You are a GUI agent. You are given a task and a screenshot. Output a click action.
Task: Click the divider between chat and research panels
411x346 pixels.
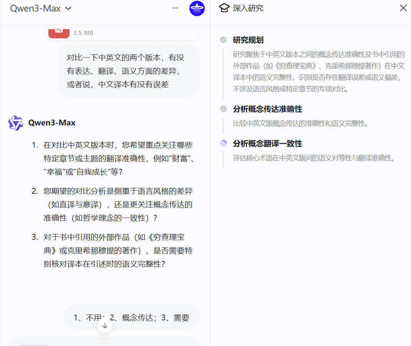pyautogui.click(x=210, y=173)
